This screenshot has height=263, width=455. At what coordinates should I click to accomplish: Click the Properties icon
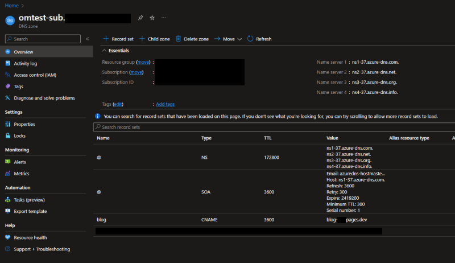pyautogui.click(x=8, y=124)
